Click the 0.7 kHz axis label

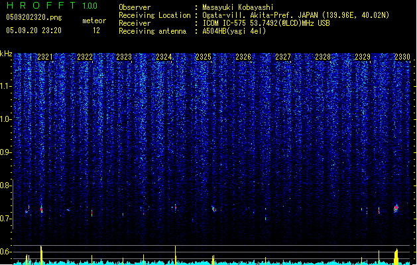[x=5, y=219]
